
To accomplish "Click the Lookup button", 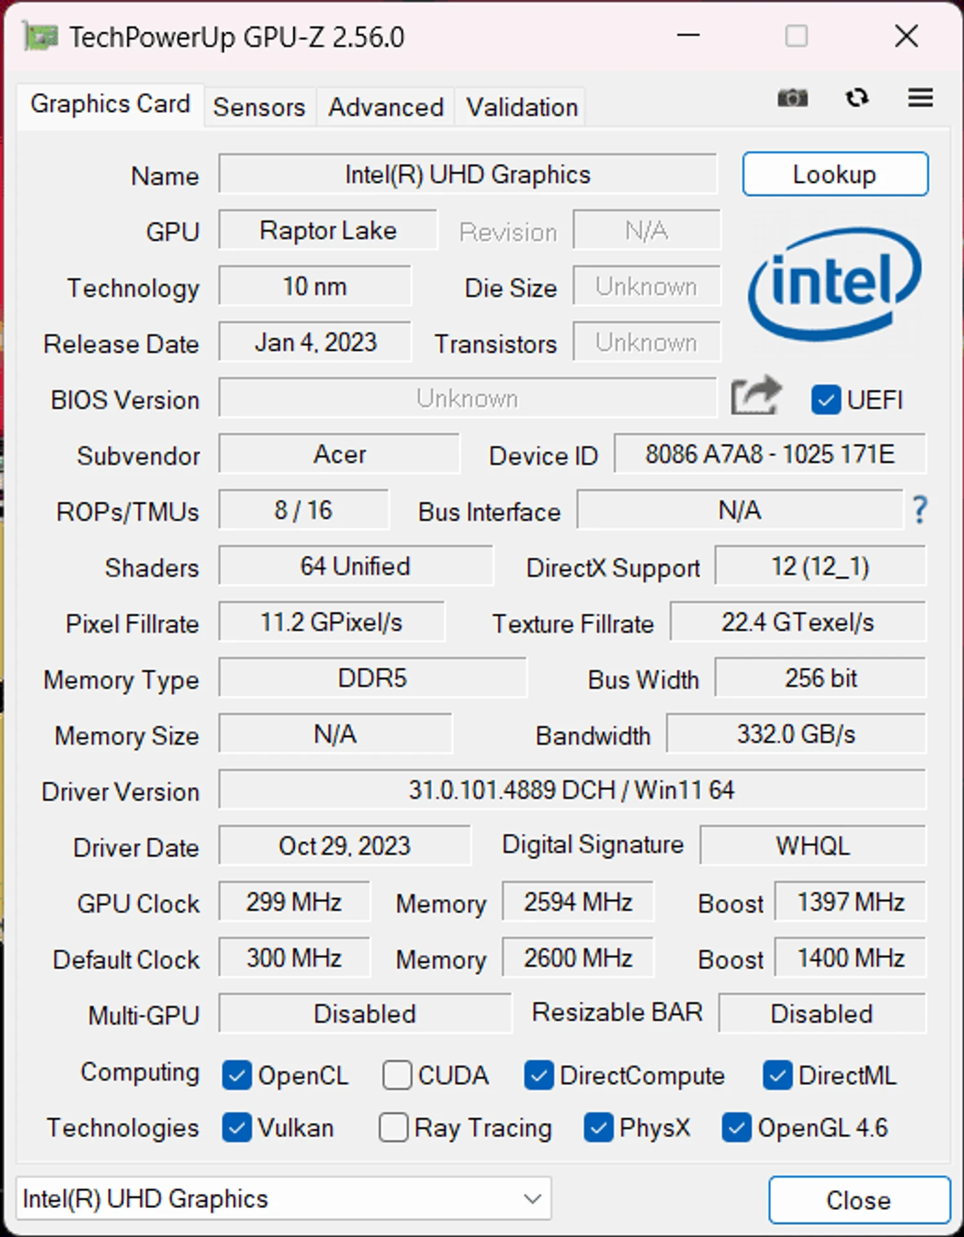I will click(835, 174).
